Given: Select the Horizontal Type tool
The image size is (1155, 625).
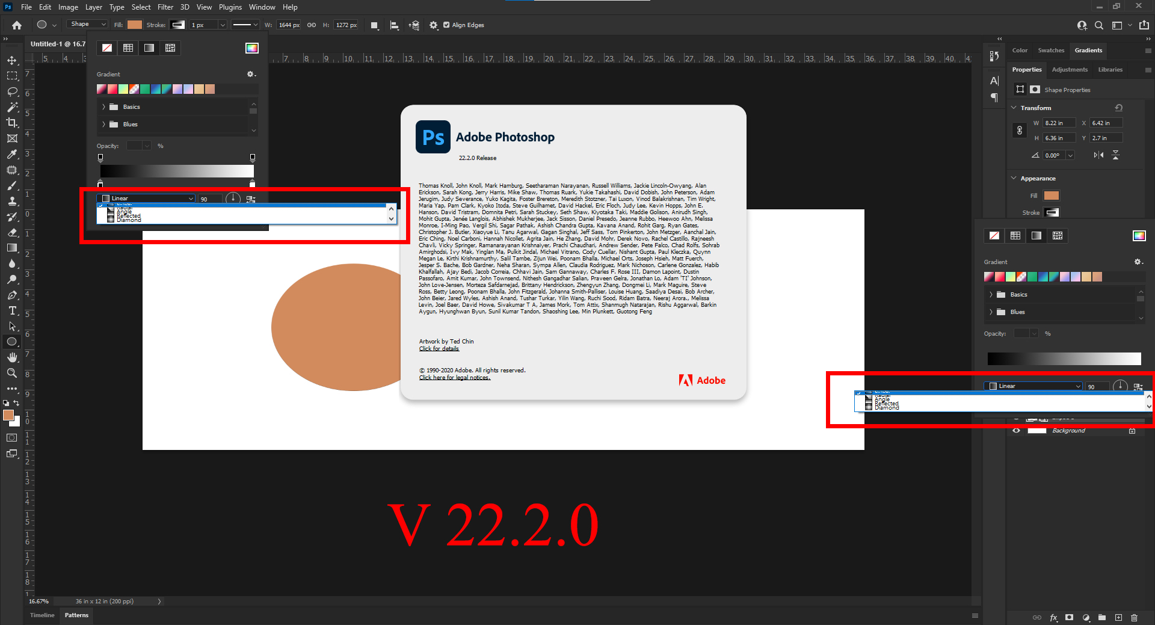Looking at the screenshot, I should 11,310.
